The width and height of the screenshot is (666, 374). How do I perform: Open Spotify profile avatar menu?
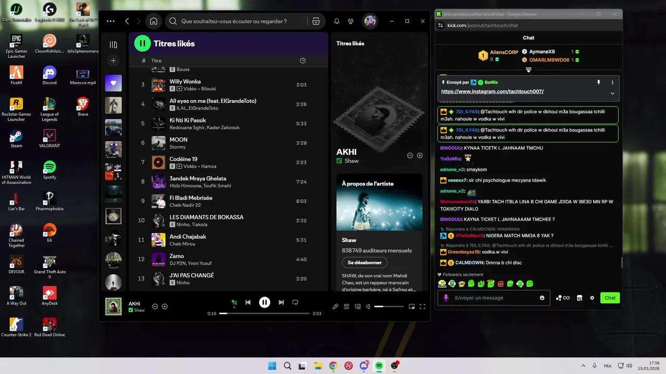370,21
